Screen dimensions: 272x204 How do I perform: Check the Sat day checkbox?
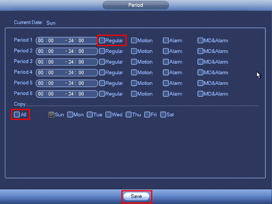click(163, 115)
